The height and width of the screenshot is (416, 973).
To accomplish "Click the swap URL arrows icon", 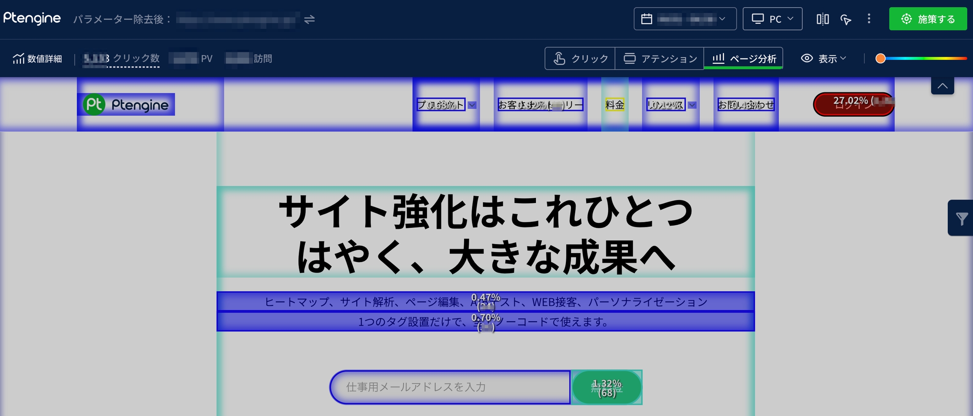I will (309, 19).
